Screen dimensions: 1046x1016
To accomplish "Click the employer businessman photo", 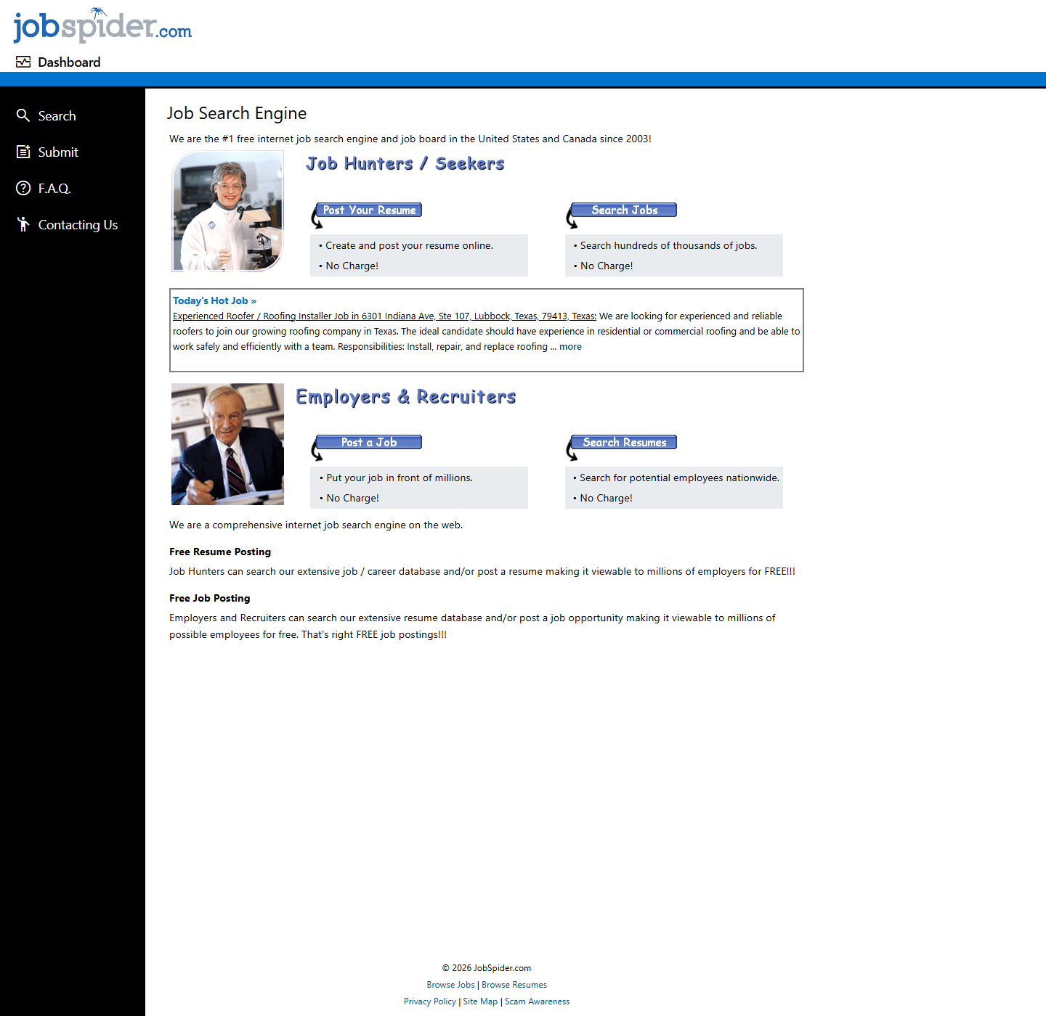I will [x=227, y=444].
